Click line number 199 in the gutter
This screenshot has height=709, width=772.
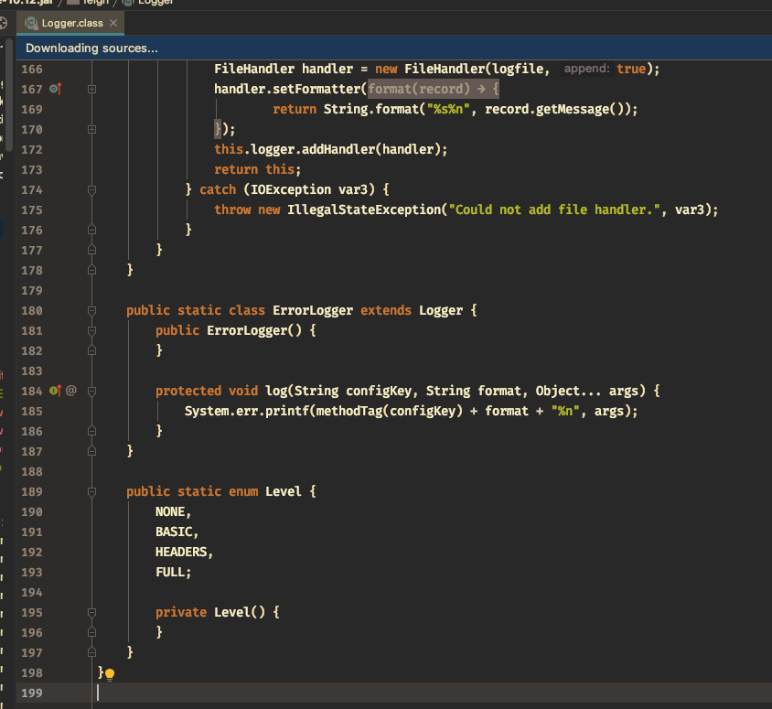click(32, 693)
